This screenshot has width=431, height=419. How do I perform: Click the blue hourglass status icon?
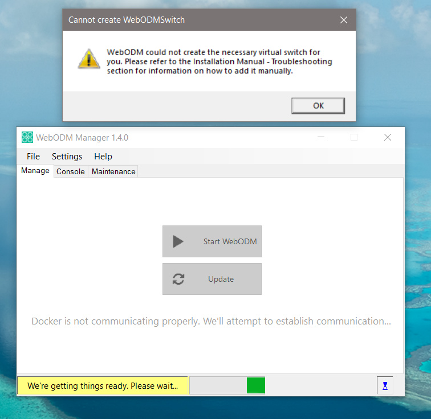[x=385, y=386]
